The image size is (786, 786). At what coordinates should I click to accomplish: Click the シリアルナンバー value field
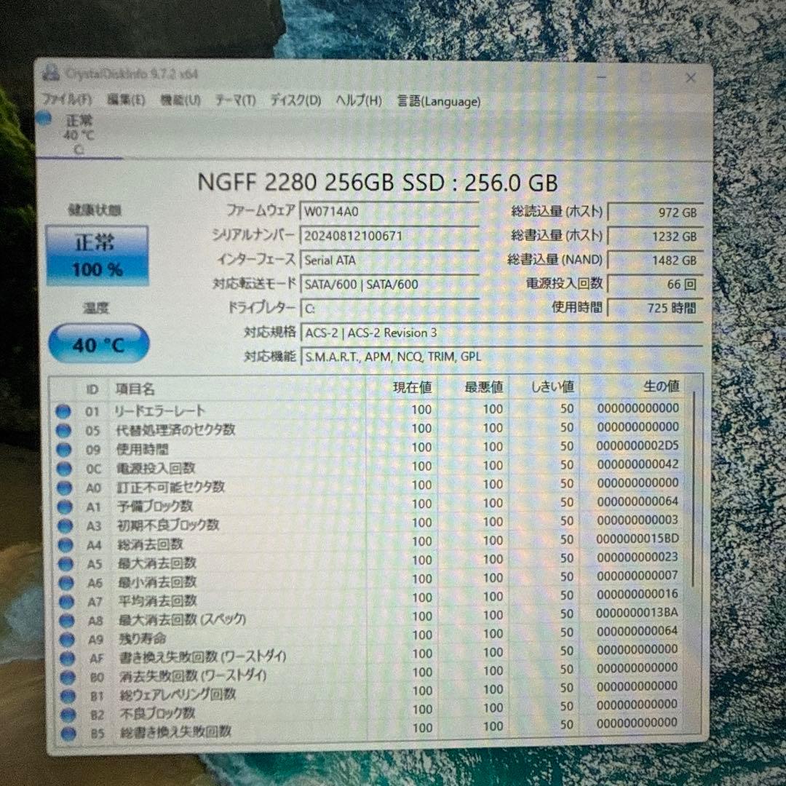[390, 235]
